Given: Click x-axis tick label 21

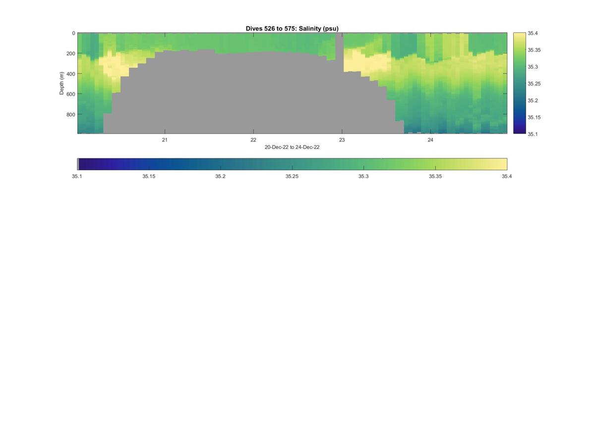Looking at the screenshot, I should click(165, 140).
